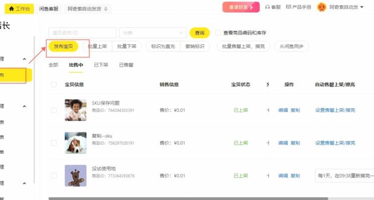Click the 每1天，在09:38重新擦亮 setting box
Screen dimensions: 374x200
coord(344,176)
